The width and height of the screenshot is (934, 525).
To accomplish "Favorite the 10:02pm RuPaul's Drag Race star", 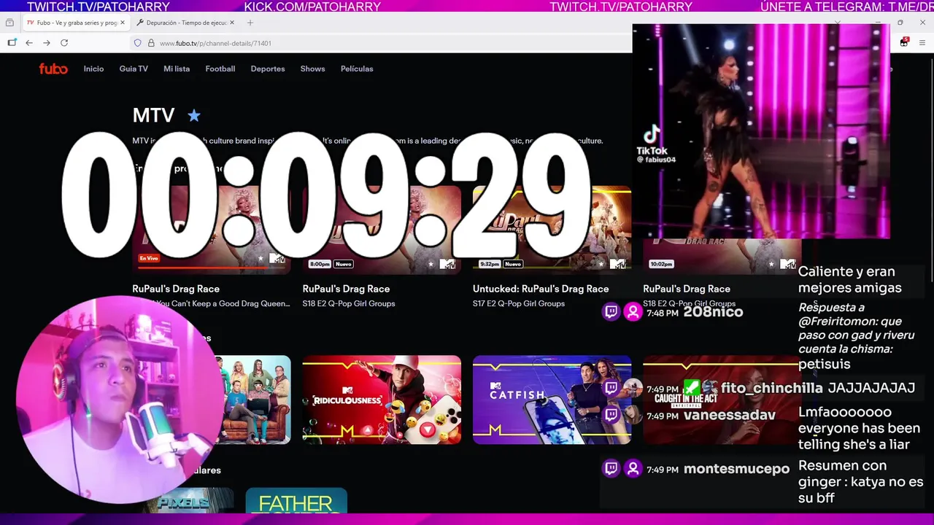I will [x=771, y=264].
